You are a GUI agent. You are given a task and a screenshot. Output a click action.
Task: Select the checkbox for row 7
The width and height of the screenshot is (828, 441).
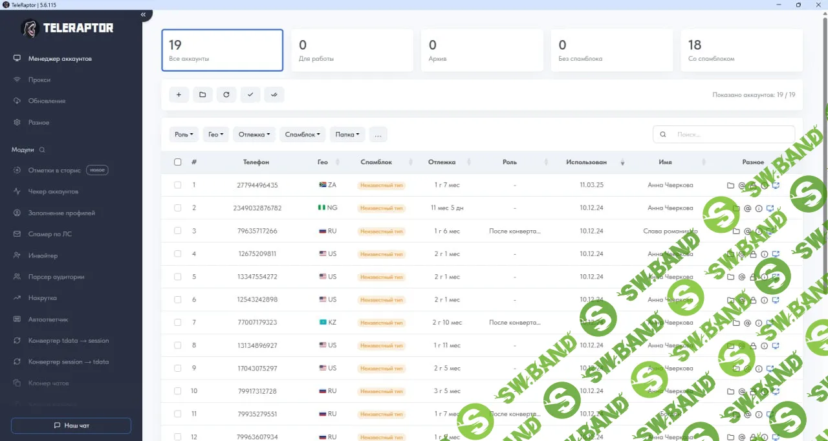tap(178, 322)
